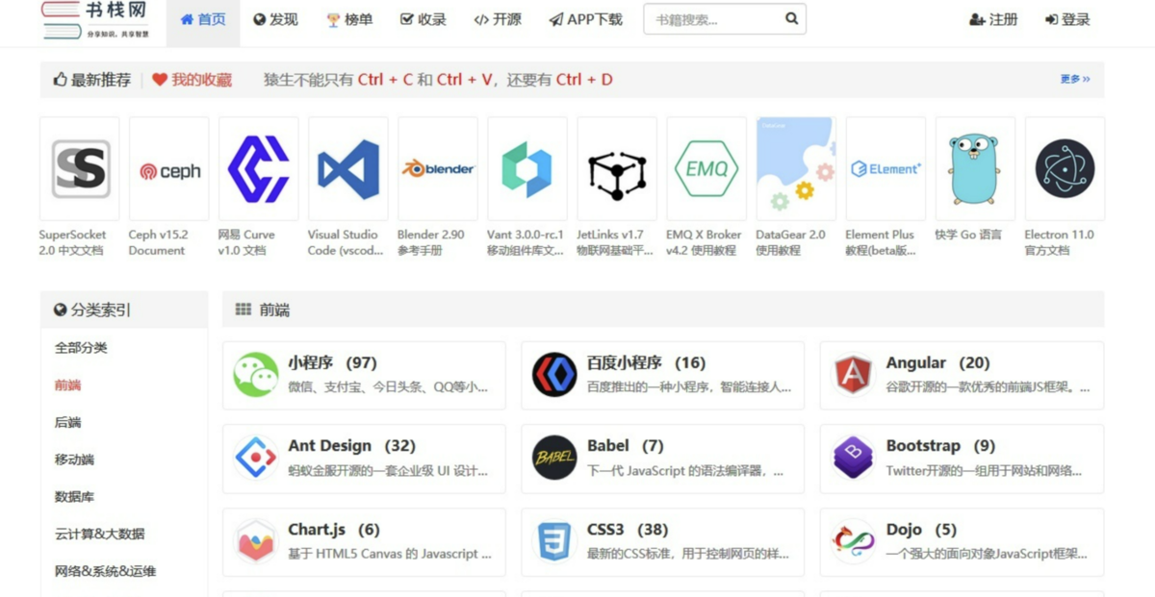
Task: Click the Ant Design logo icon
Action: [254, 455]
